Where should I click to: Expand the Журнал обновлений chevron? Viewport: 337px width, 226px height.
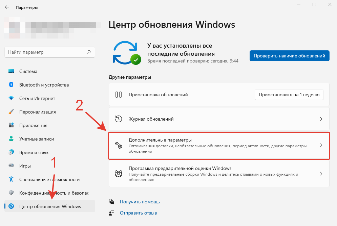click(x=321, y=119)
